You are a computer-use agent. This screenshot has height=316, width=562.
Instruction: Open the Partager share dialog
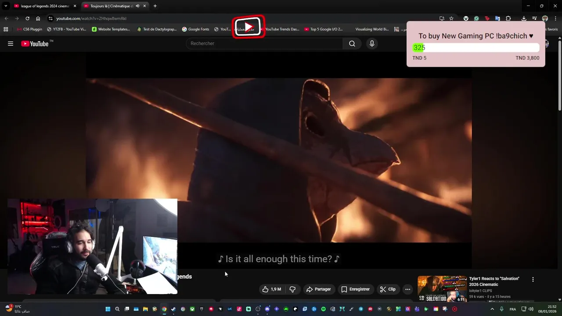[x=319, y=289]
